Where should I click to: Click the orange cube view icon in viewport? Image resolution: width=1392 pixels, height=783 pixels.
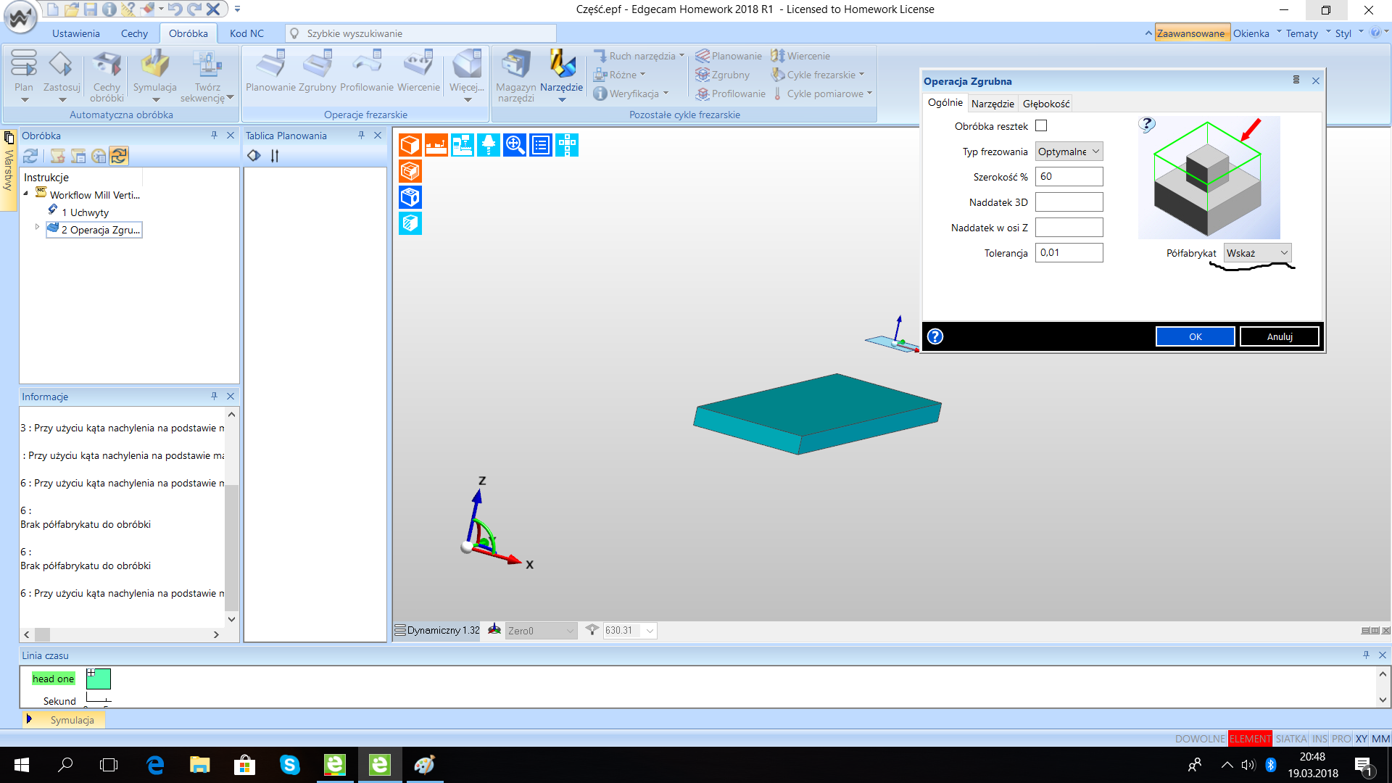[410, 145]
